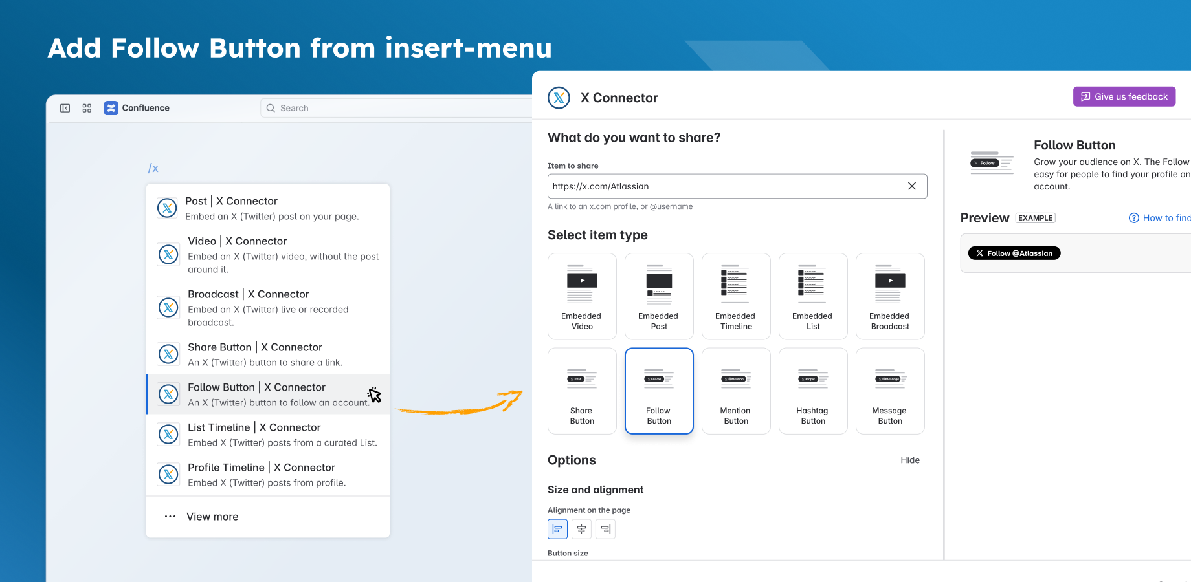Select the Embedded List item type

point(813,296)
